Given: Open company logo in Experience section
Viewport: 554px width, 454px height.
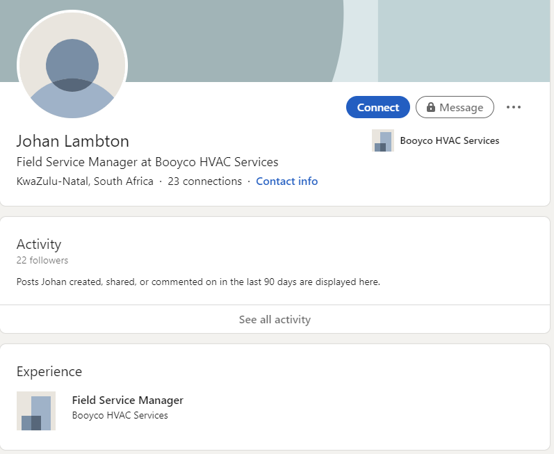Looking at the screenshot, I should pyautogui.click(x=36, y=411).
